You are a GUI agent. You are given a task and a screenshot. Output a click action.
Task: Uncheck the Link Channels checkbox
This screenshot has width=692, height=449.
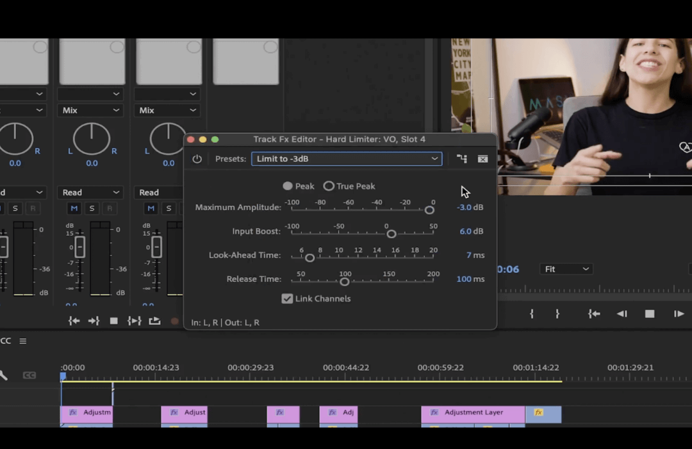(287, 298)
